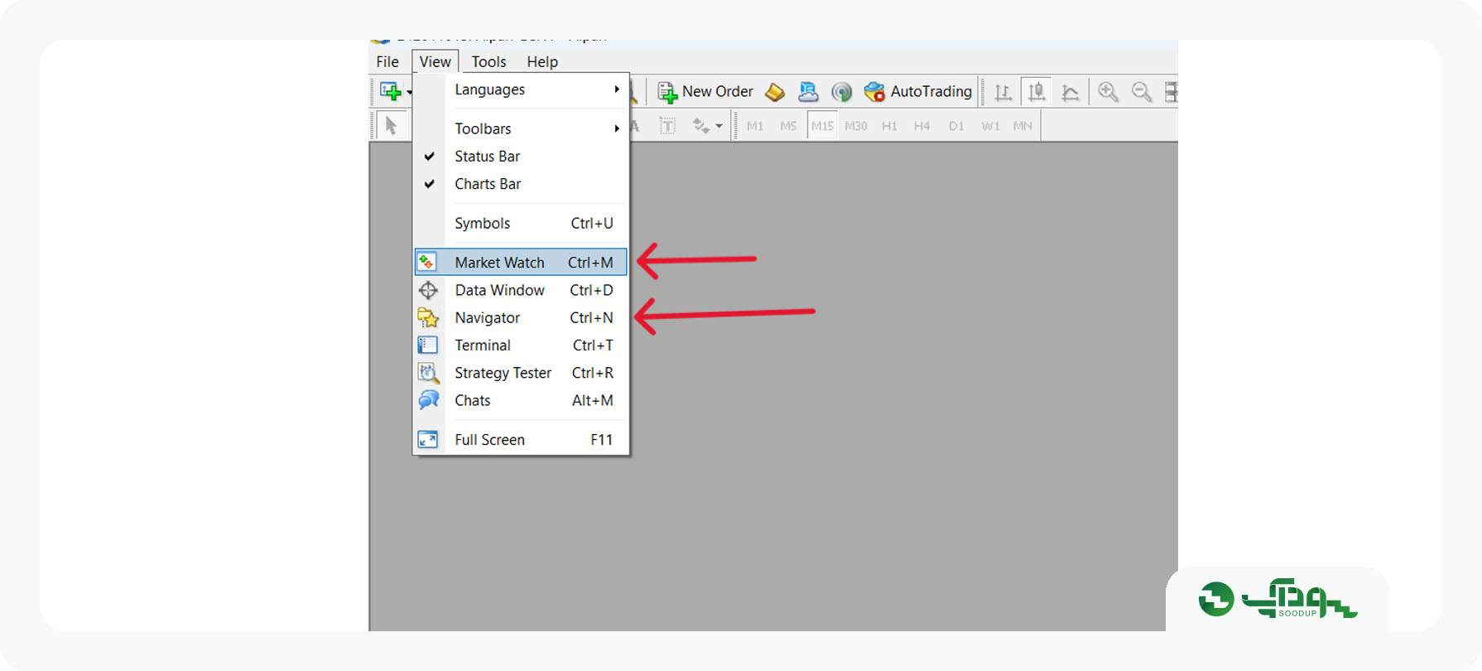
Task: Select the M30 timeframe
Action: click(x=856, y=126)
